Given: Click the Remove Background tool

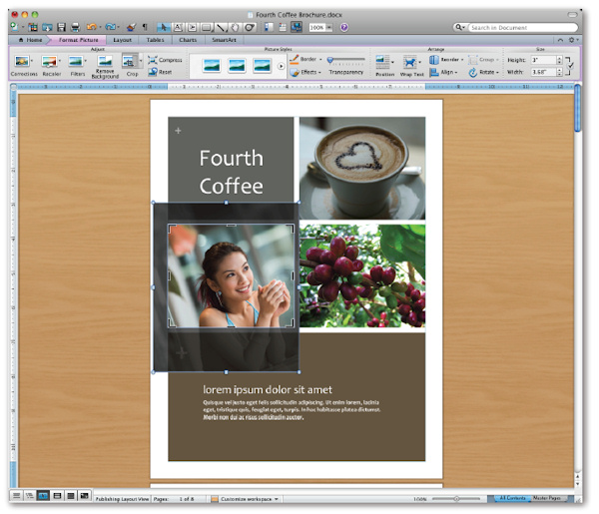Looking at the screenshot, I should [x=104, y=66].
